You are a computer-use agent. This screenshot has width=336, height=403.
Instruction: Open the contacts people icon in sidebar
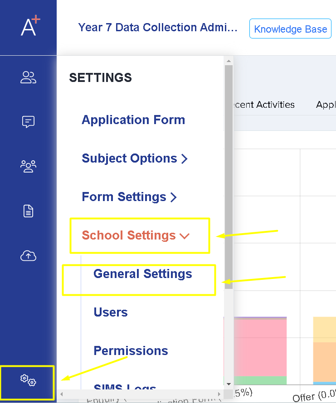tap(28, 77)
